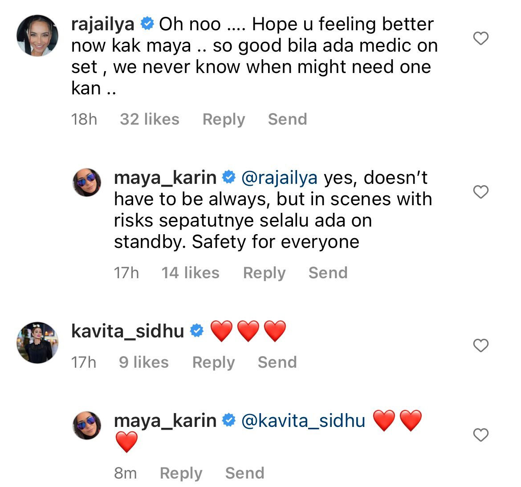Reply to kavita_sidhu's hearts comment
The image size is (521, 487).
tap(213, 362)
